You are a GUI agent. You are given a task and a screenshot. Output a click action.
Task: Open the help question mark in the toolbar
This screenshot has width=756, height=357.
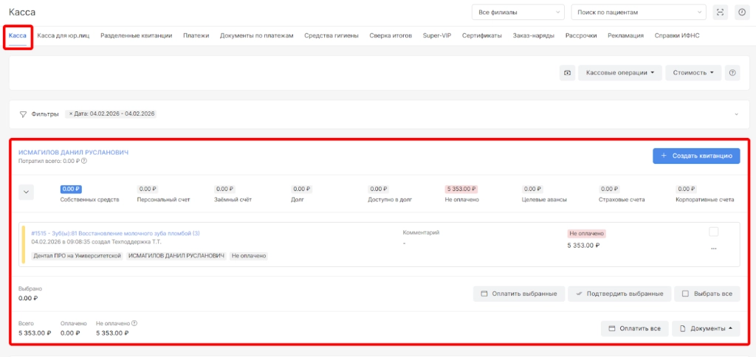[x=732, y=73]
